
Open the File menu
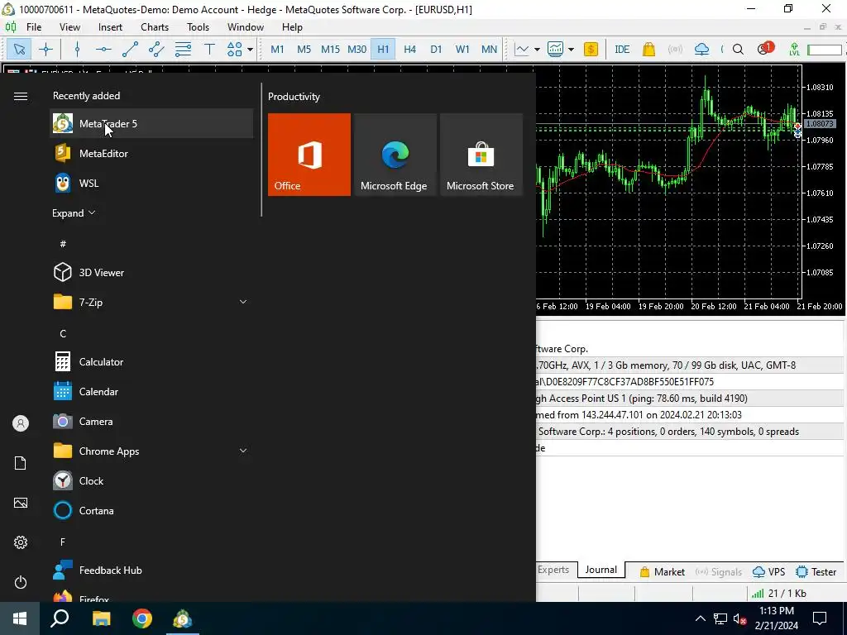click(x=33, y=27)
